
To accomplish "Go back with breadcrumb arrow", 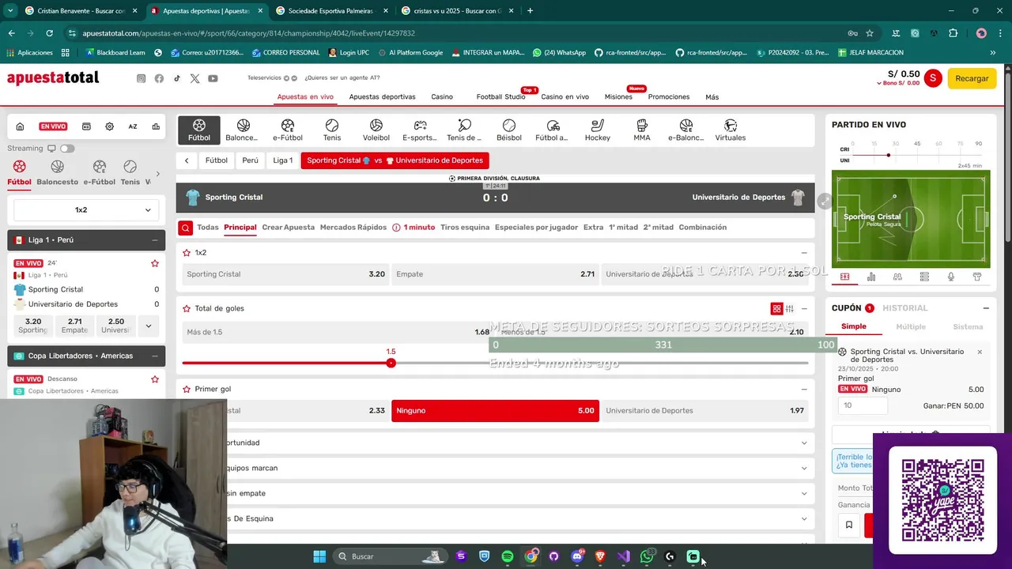I will (x=187, y=160).
